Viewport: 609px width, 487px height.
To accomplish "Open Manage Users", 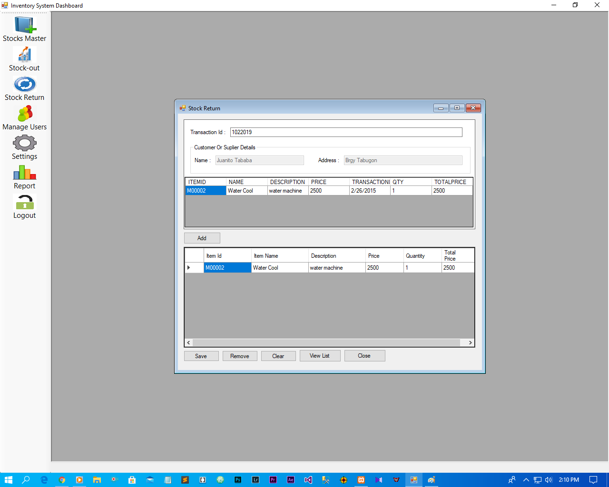I will coord(24,117).
